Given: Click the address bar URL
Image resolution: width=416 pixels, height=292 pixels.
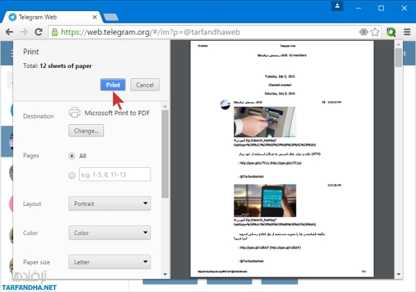Looking at the screenshot, I should 150,32.
